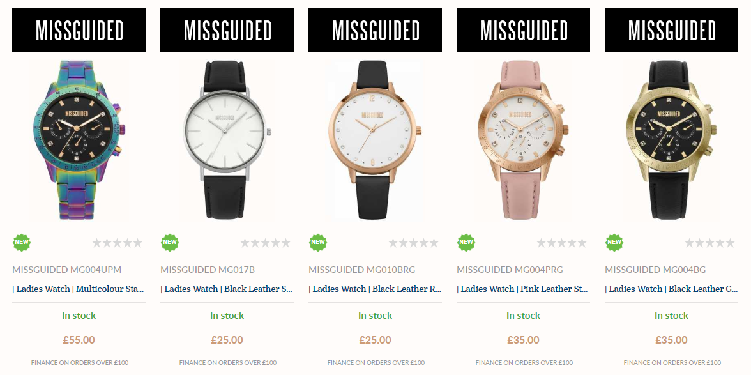Click the NEW badge on MG010BRG watch

coord(318,243)
